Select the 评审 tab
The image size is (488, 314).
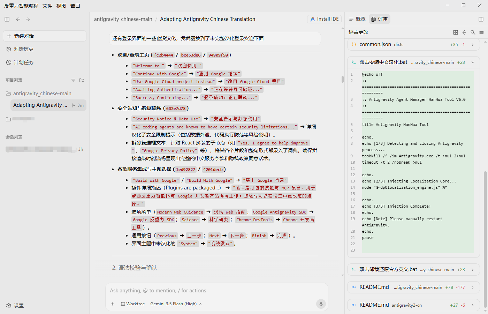[380, 19]
